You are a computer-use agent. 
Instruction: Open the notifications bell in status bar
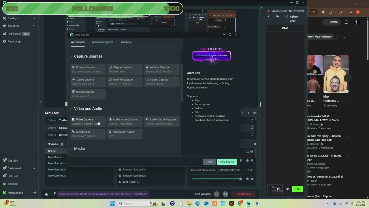click(x=54, y=194)
